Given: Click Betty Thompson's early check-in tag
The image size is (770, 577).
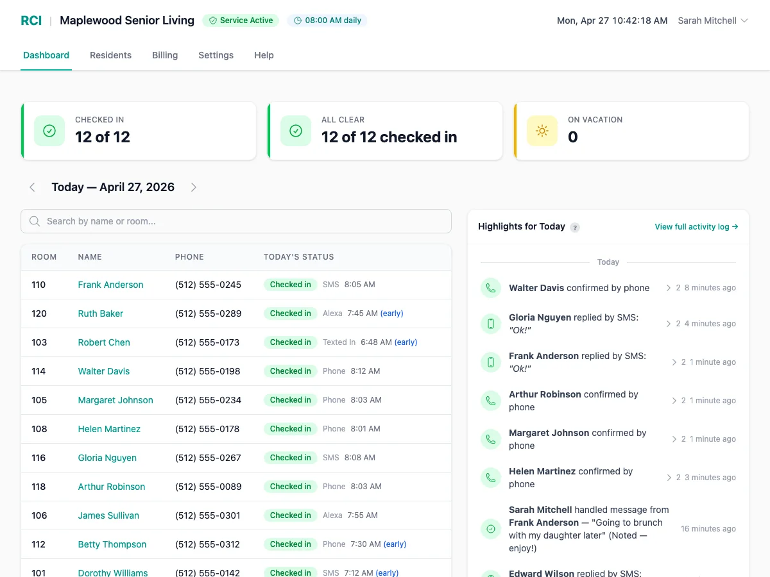Looking at the screenshot, I should tap(395, 544).
